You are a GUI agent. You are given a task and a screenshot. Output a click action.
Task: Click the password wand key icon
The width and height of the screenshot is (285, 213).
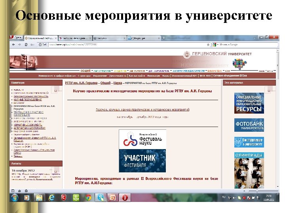tap(32, 45)
